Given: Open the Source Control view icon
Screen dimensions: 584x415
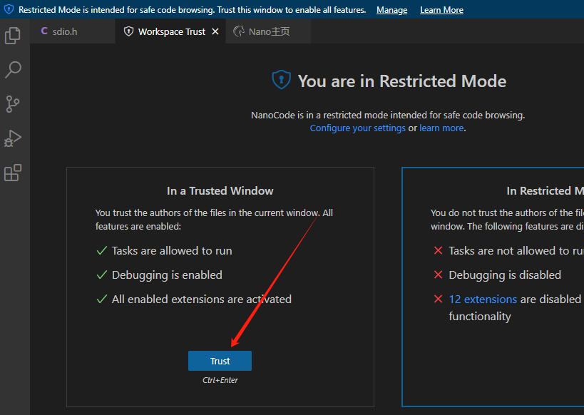Looking at the screenshot, I should pyautogui.click(x=13, y=104).
